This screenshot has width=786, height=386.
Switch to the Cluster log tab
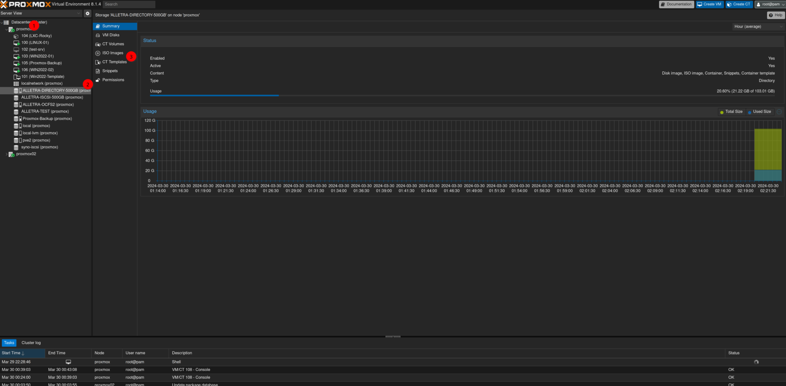coord(31,343)
